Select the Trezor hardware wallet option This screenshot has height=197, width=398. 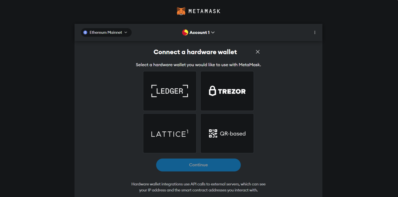pyautogui.click(x=227, y=91)
